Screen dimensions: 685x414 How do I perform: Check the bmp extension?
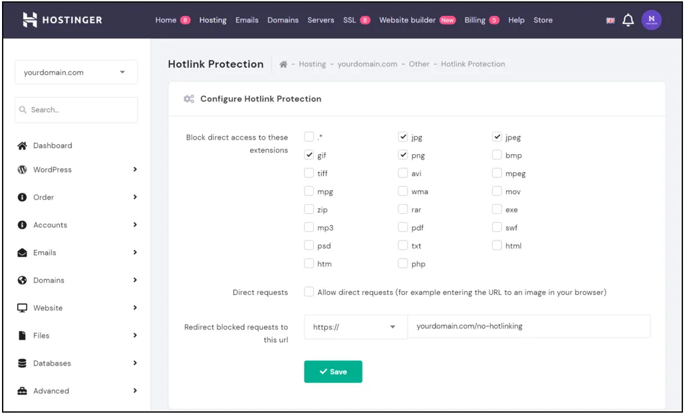click(x=497, y=155)
